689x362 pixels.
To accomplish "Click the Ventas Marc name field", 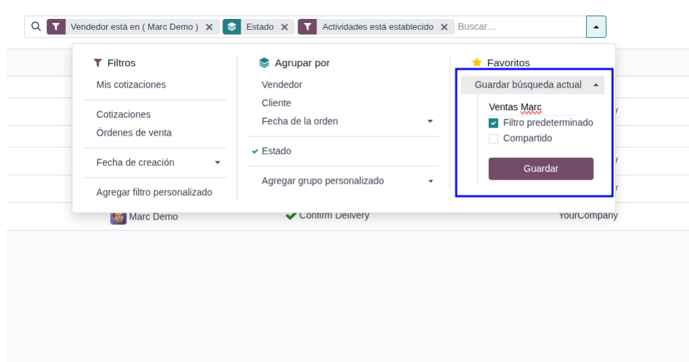I will (x=533, y=107).
